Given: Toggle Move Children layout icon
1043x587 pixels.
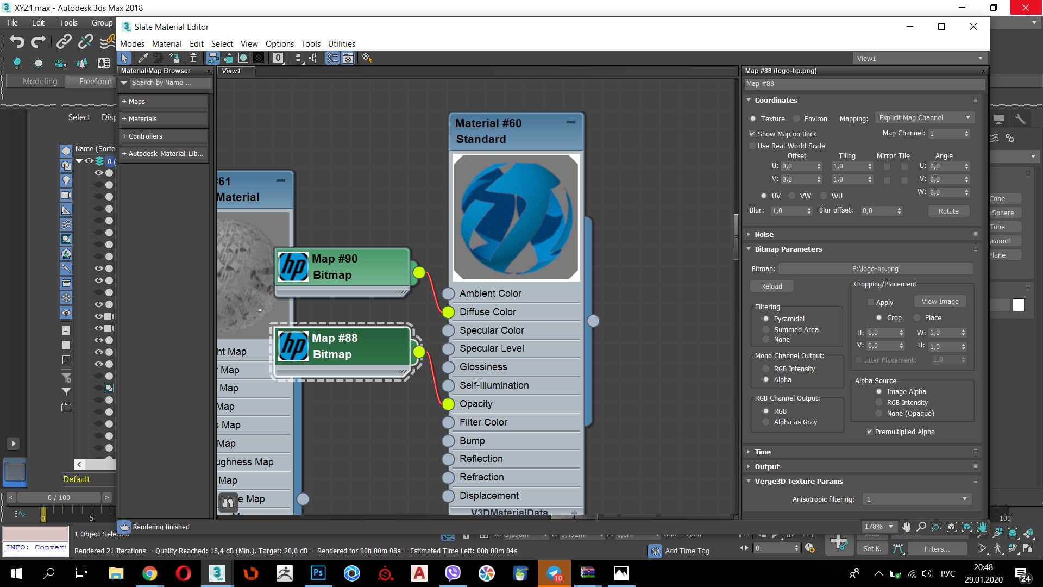Looking at the screenshot, I should tap(213, 58).
